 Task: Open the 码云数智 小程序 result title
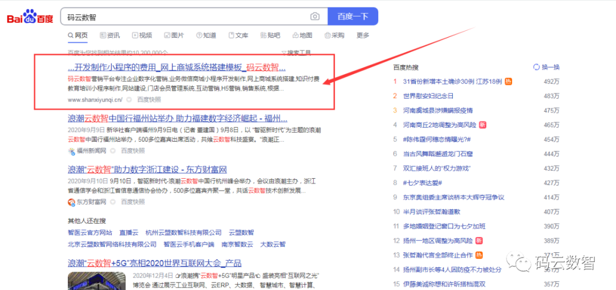[177, 67]
